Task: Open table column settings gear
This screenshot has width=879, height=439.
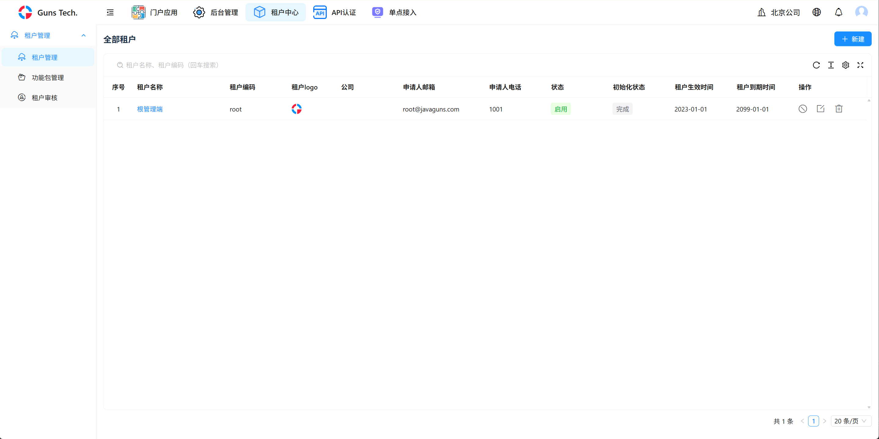Action: (x=846, y=65)
